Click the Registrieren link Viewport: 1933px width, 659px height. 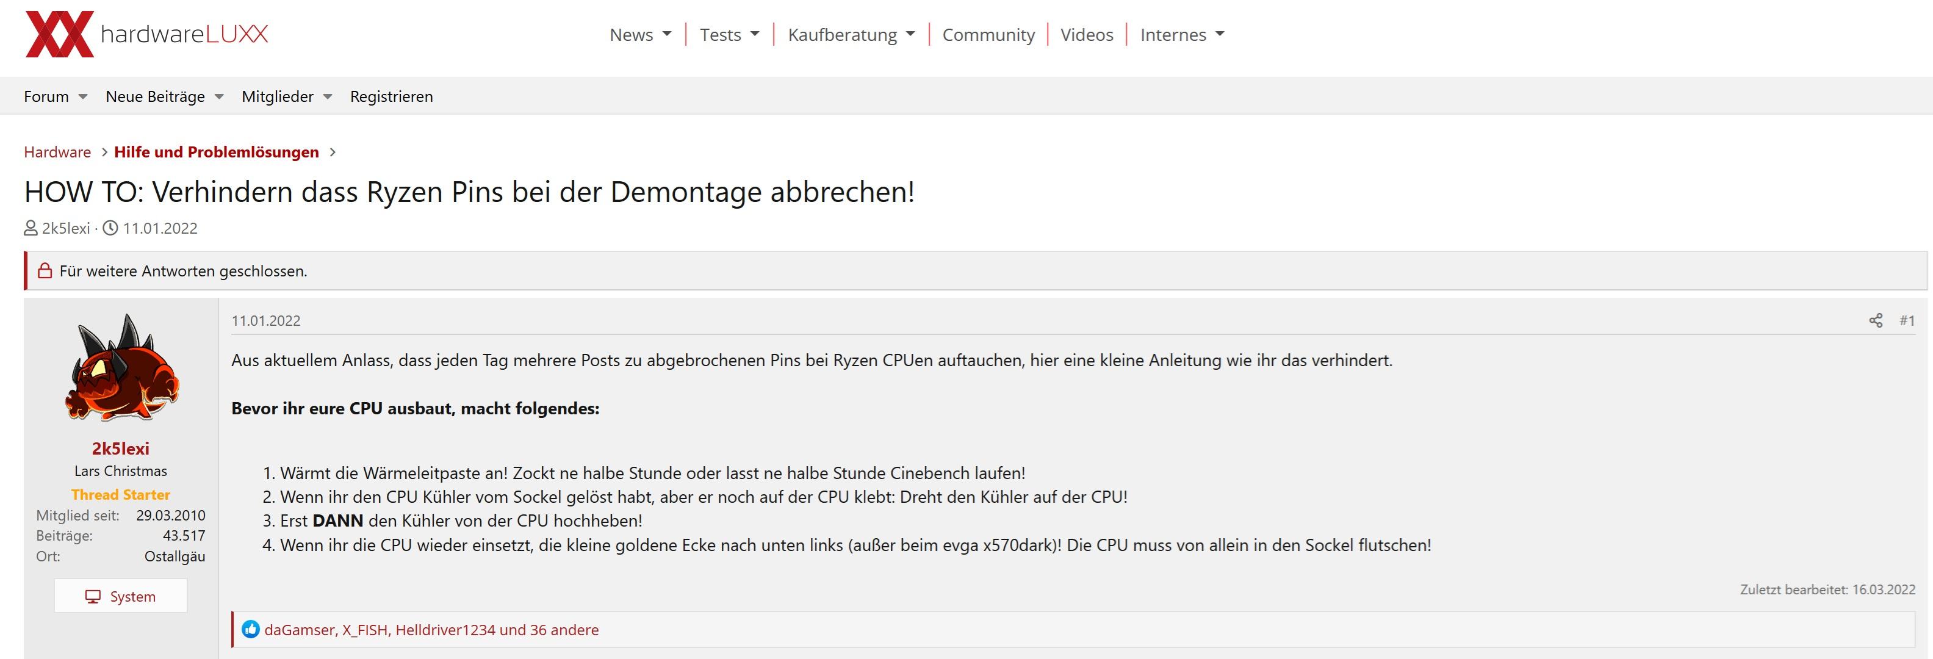pyautogui.click(x=391, y=97)
